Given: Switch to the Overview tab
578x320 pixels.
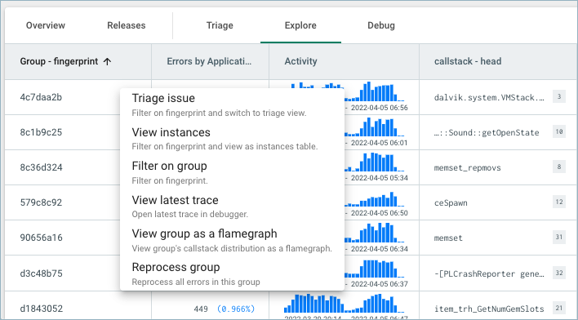Looking at the screenshot, I should pos(46,25).
